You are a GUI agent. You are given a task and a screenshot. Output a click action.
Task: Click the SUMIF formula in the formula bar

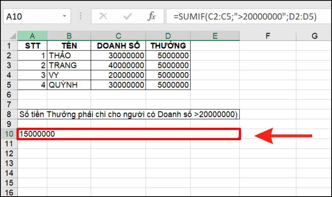tap(245, 16)
